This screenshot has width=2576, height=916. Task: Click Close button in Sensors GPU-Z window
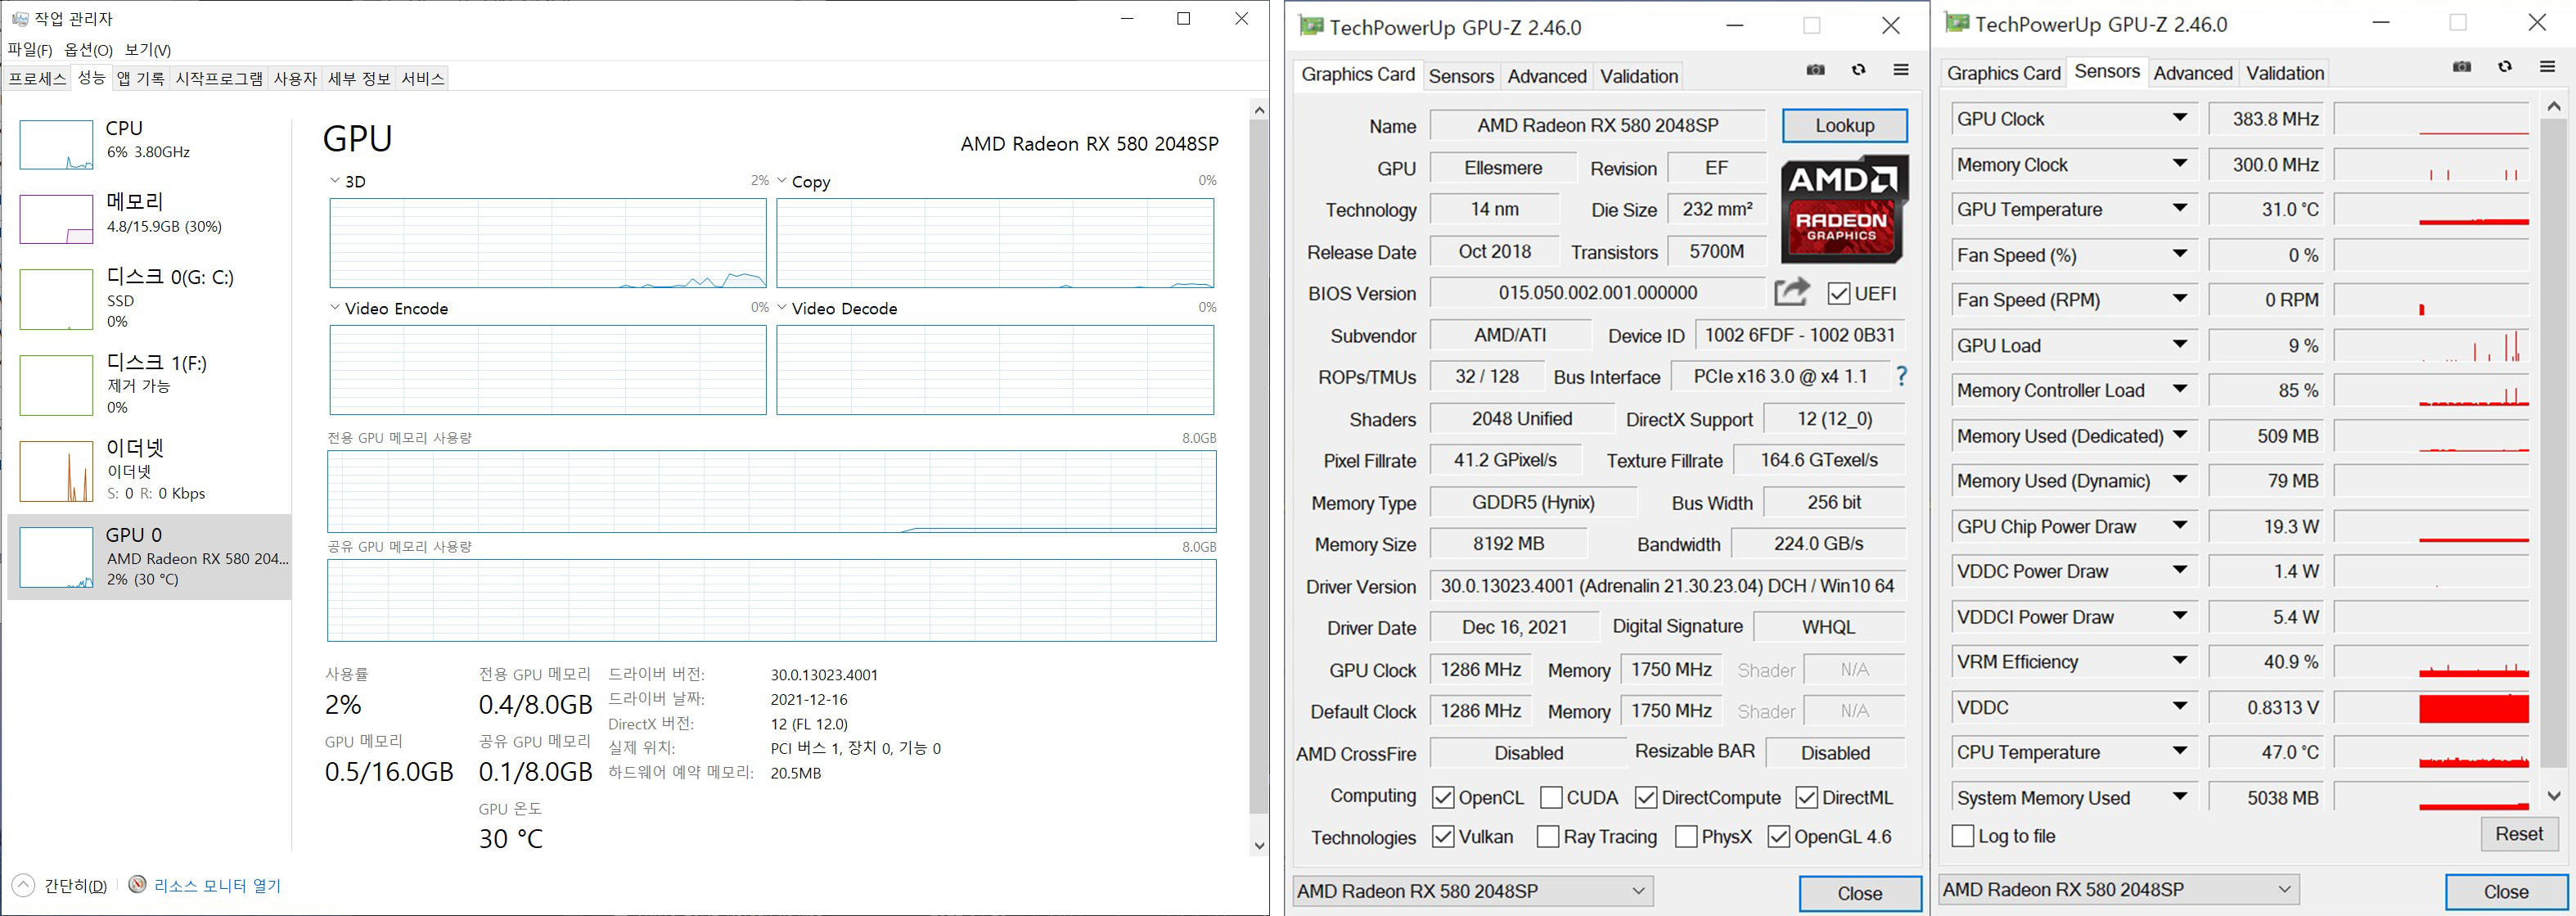pos(2506,891)
